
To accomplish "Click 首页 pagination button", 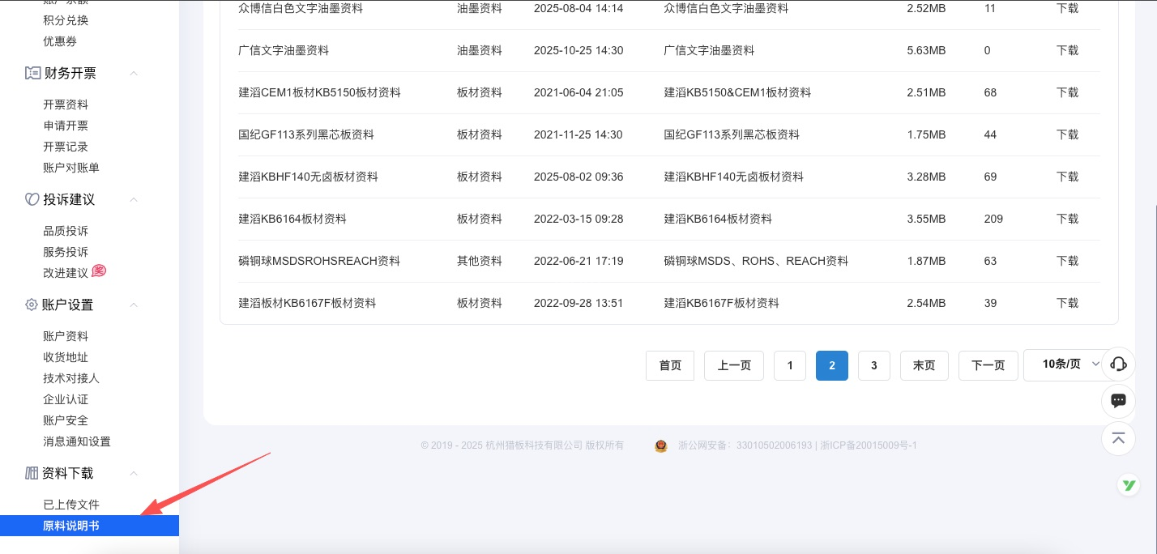I will [x=670, y=365].
